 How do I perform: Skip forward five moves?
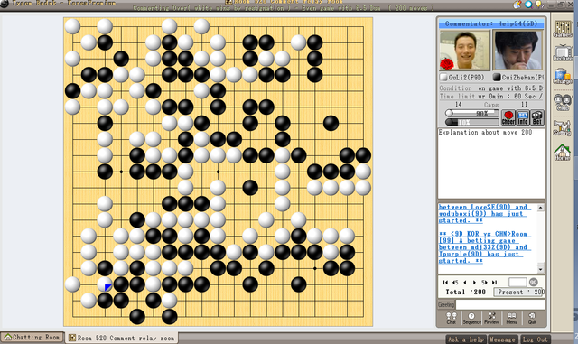[x=484, y=282]
